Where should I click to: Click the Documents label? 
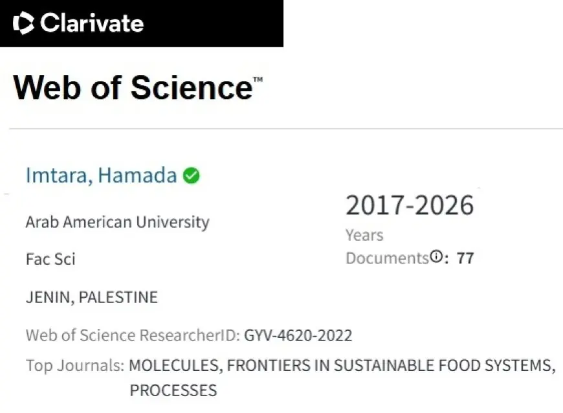point(387,258)
